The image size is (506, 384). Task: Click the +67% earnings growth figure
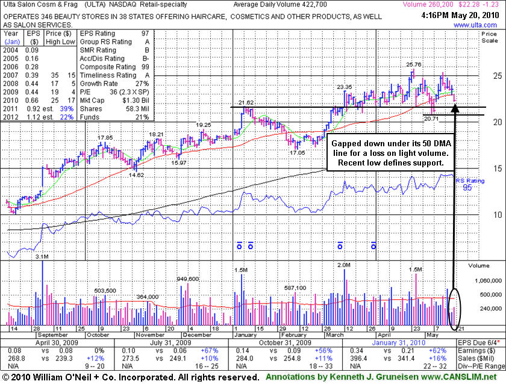tap(210, 350)
